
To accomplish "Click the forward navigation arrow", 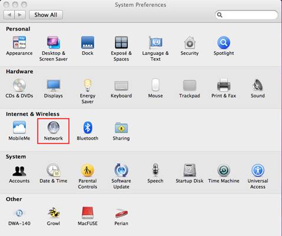I will coord(20,15).
